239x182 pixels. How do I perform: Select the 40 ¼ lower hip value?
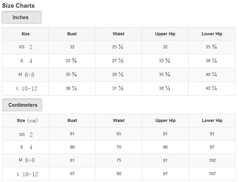(x=211, y=75)
